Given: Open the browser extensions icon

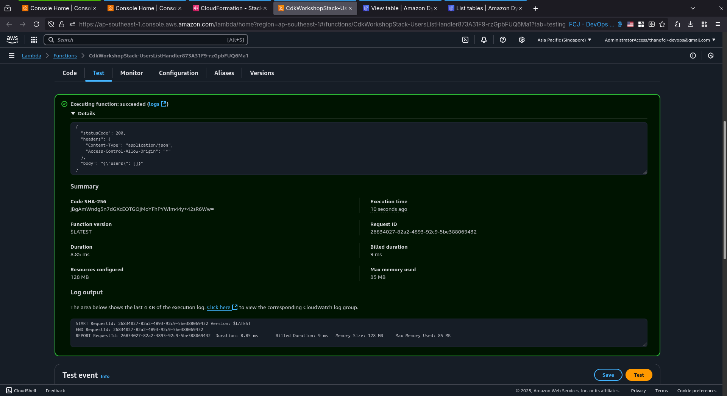Looking at the screenshot, I should tap(677, 24).
